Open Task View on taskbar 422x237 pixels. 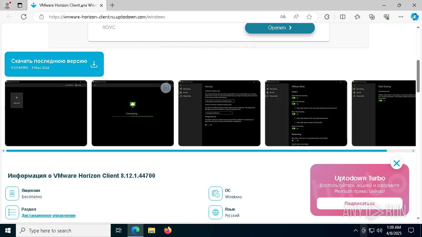pos(119,230)
